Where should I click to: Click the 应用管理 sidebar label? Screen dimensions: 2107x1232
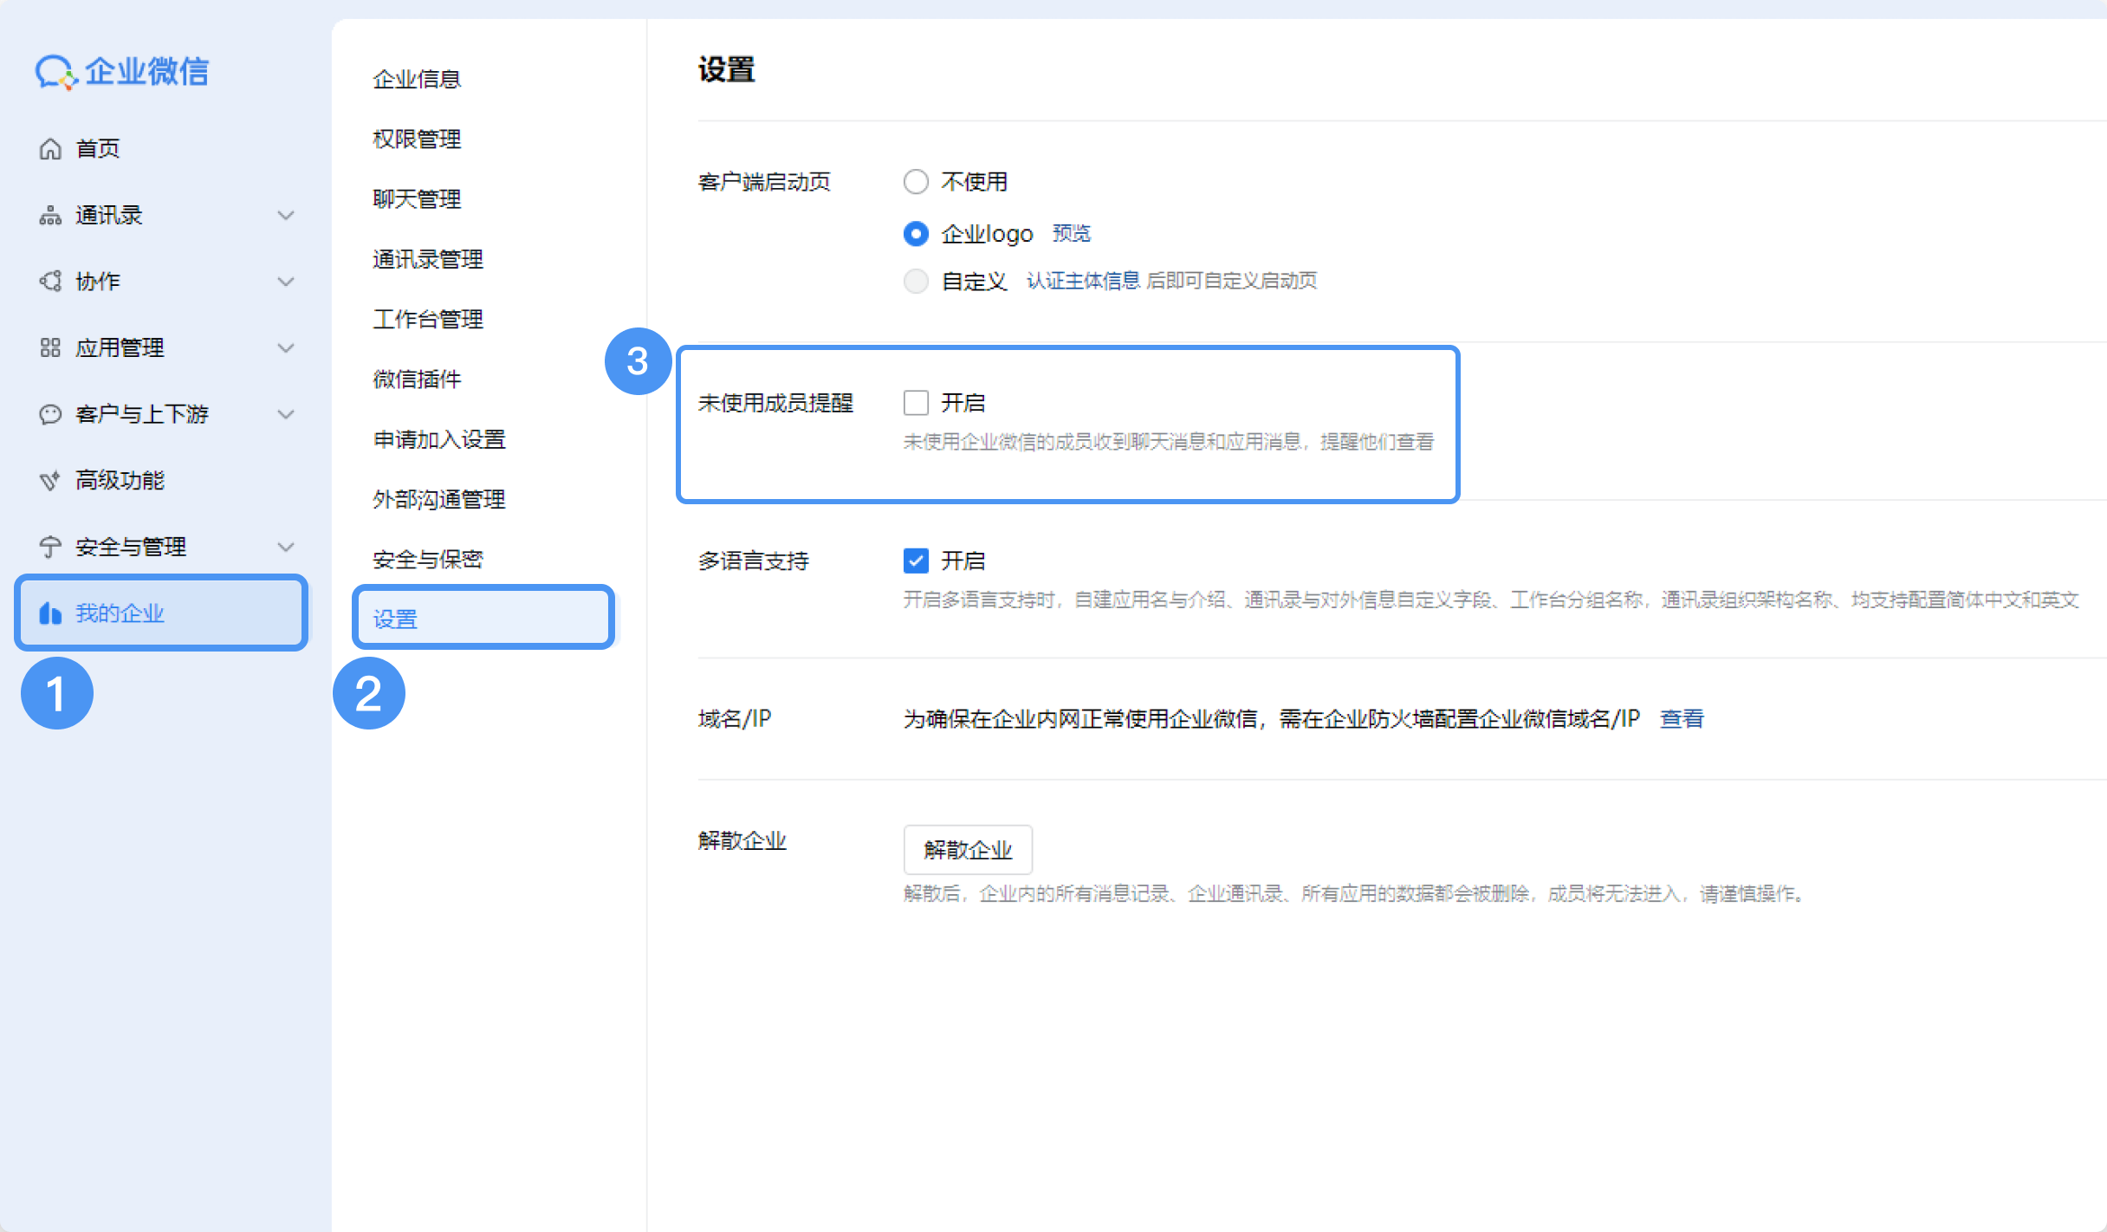tap(120, 348)
